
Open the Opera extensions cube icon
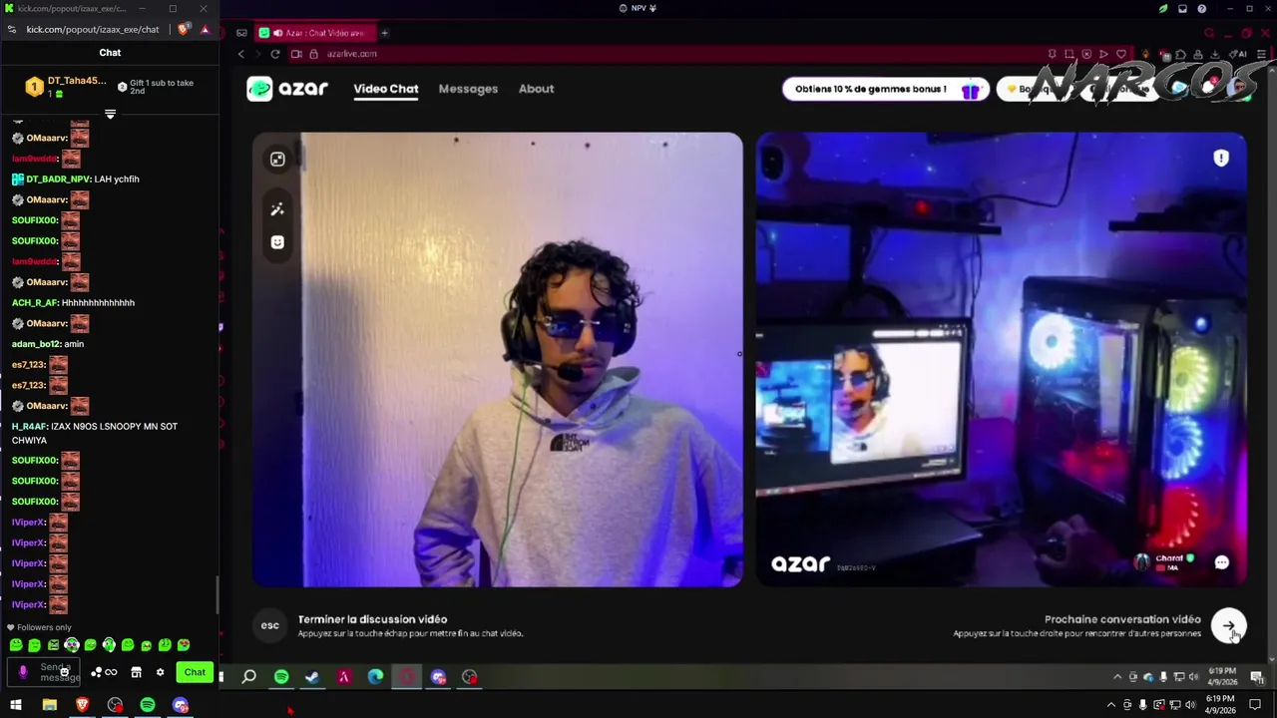[1180, 54]
